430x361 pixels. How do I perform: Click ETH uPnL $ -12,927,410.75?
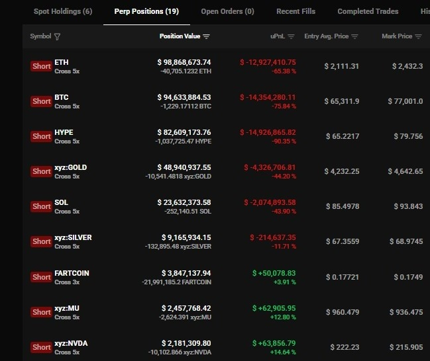[268, 62]
